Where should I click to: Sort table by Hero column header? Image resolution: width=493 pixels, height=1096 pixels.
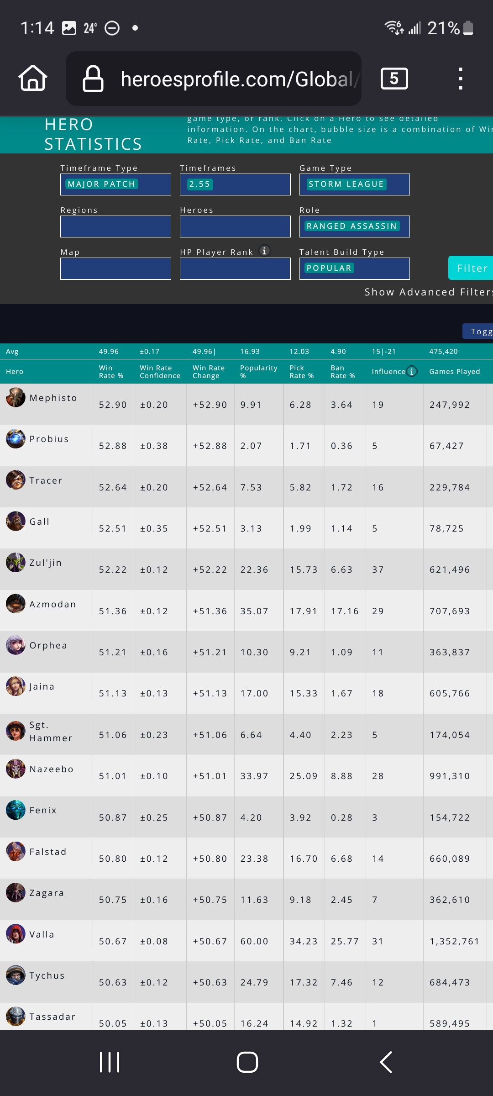tap(15, 372)
